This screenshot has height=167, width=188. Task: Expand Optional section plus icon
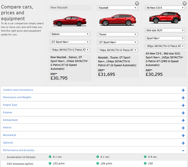[183, 143]
